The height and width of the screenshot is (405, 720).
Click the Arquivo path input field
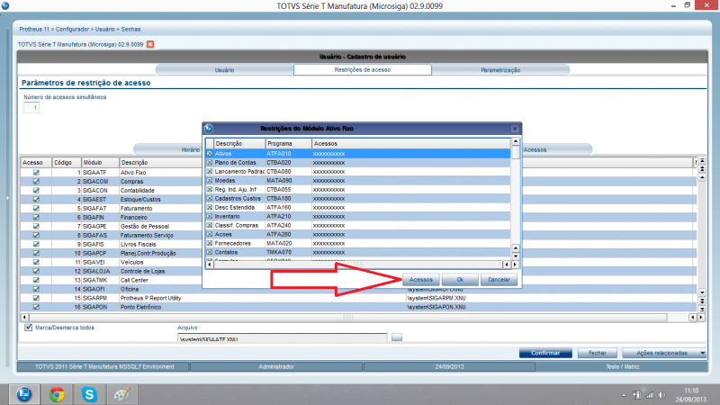[283, 337]
